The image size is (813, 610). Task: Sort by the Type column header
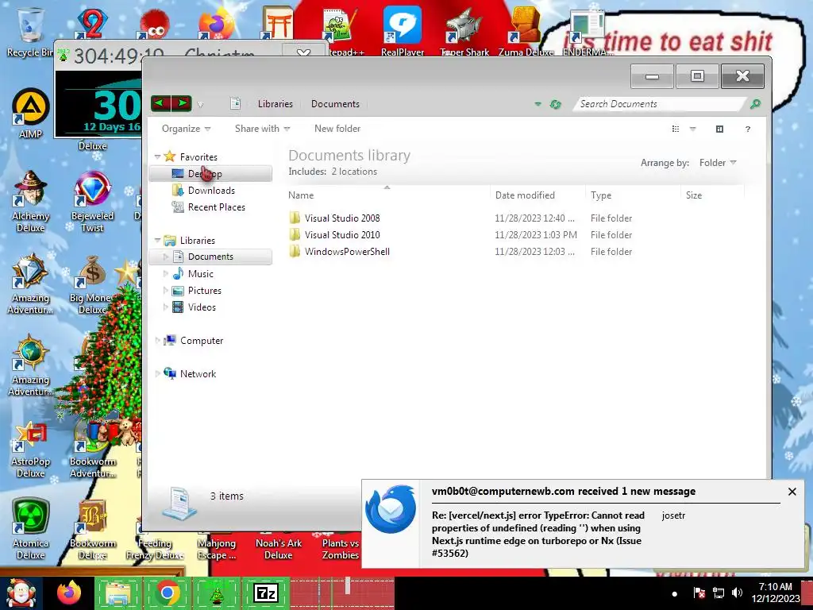click(x=633, y=195)
